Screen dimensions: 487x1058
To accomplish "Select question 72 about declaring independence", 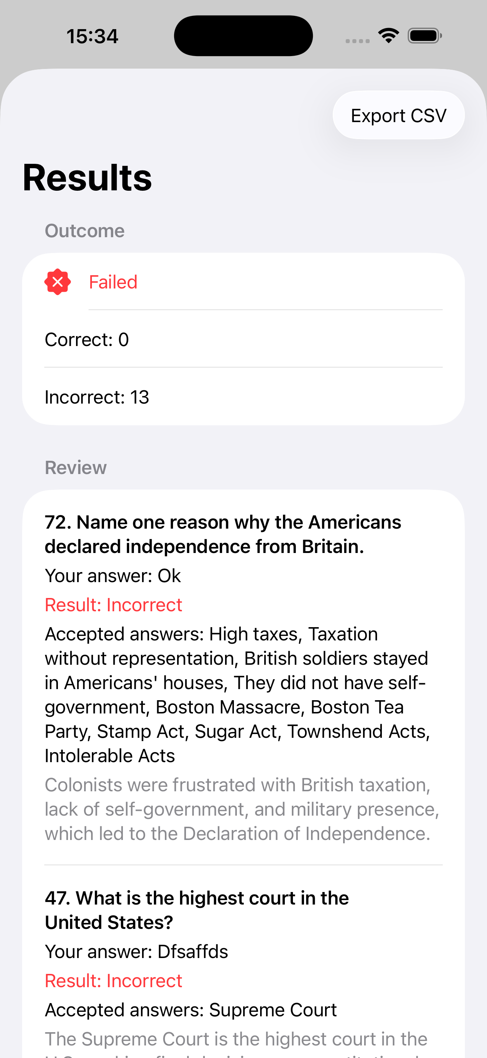I will tap(222, 534).
